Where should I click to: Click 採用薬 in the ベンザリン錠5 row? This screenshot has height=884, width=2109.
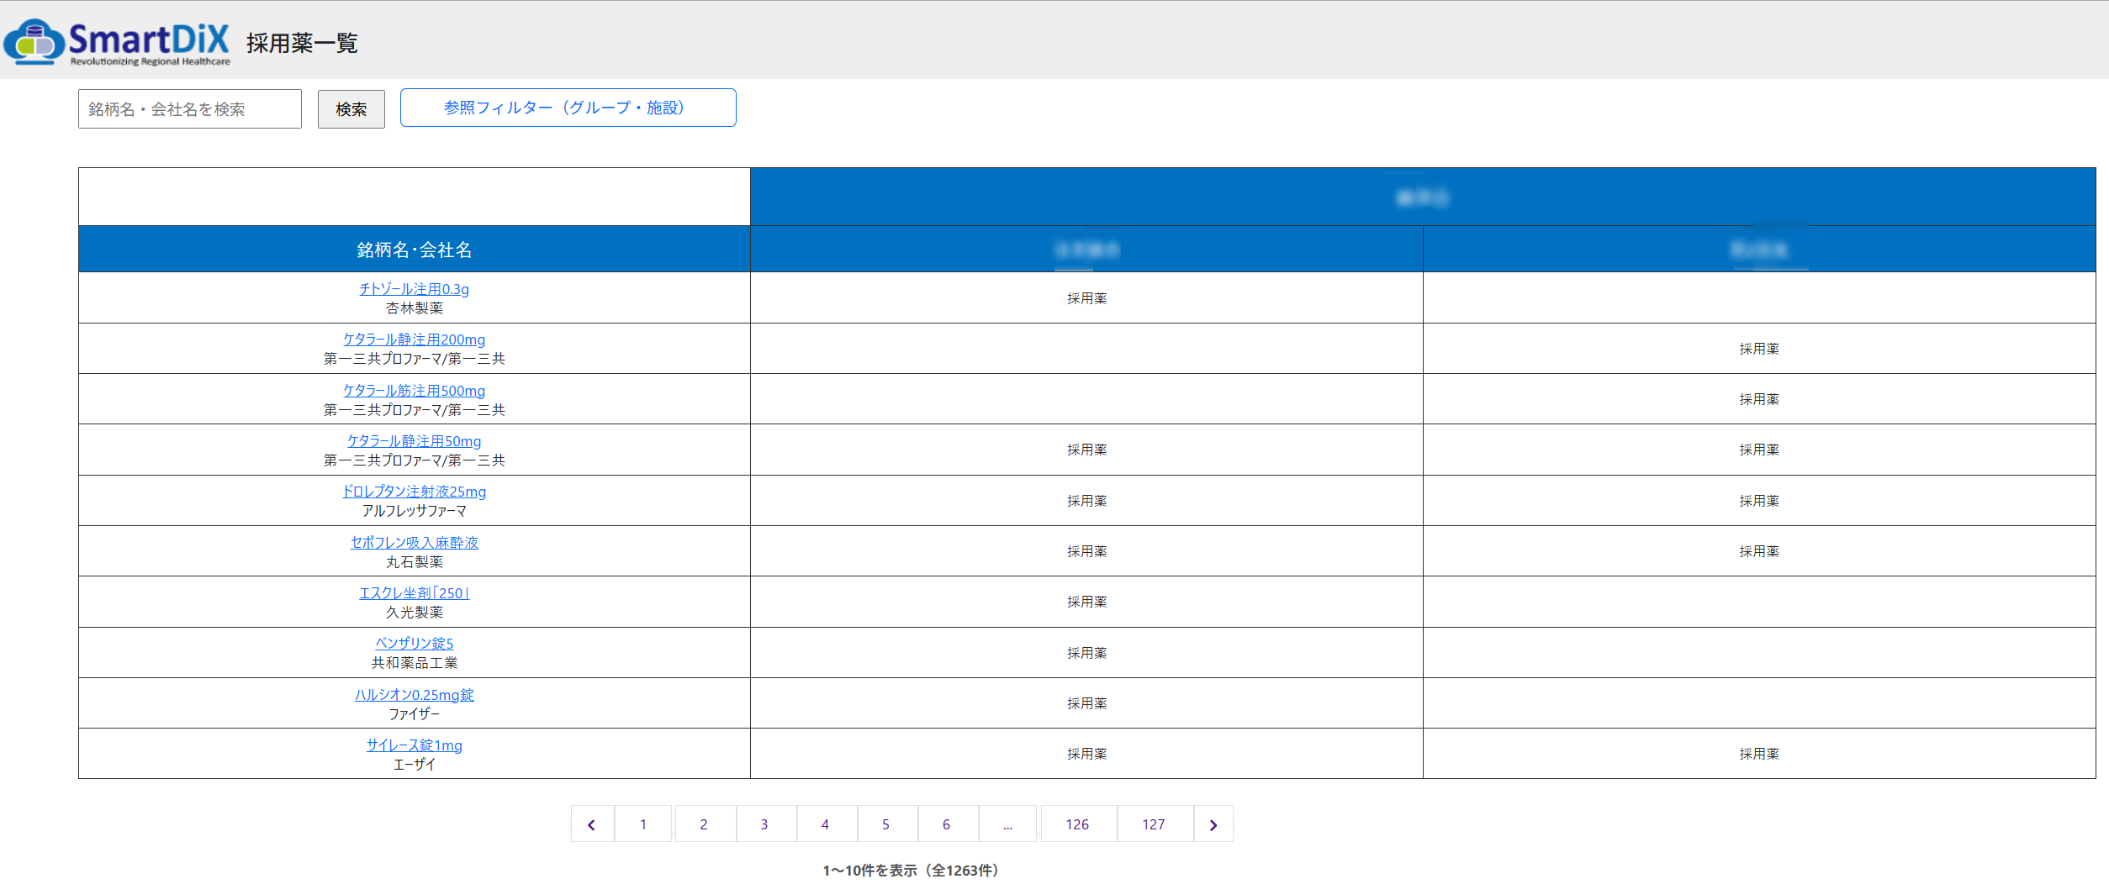pos(1087,653)
